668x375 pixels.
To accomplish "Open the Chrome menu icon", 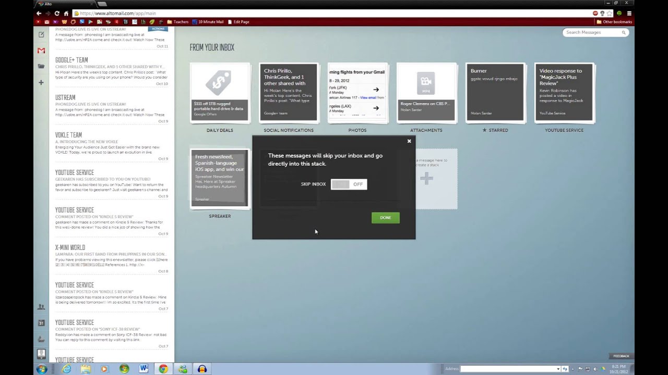I will [x=629, y=13].
